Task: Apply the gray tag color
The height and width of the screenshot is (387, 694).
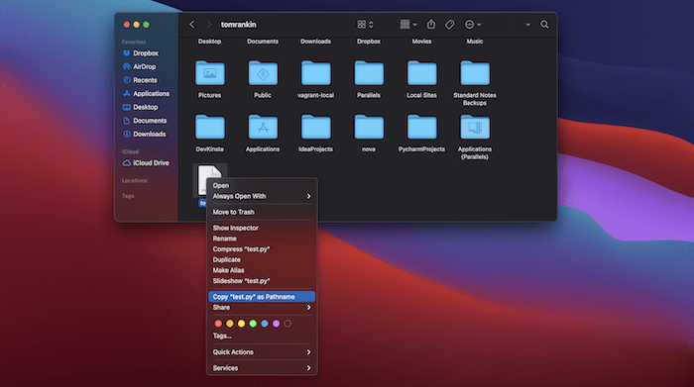Action: [x=288, y=324]
